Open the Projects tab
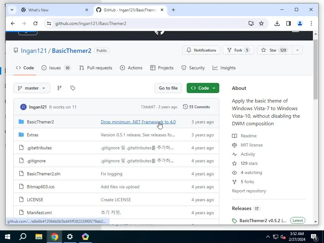Viewport: 324px width, 243px height. 162,68
